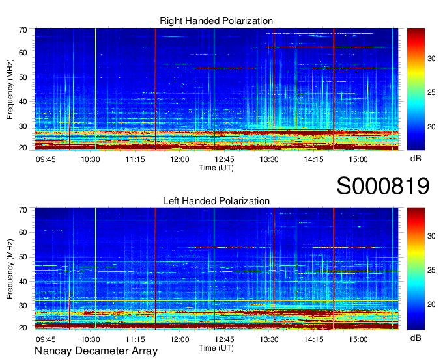Click the 30 value on lower color bar
The width and height of the screenshot is (443, 359).
pyautogui.click(x=431, y=236)
